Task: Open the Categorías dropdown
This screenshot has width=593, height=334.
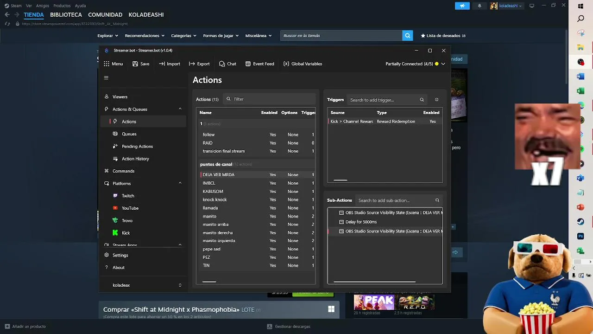Action: 183,36
